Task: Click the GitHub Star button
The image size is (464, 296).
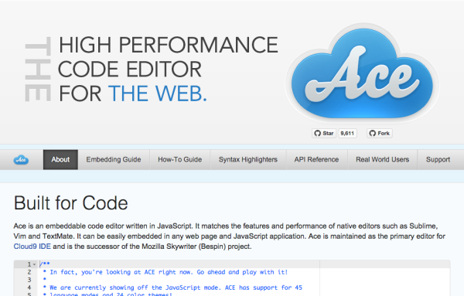Action: [x=324, y=134]
